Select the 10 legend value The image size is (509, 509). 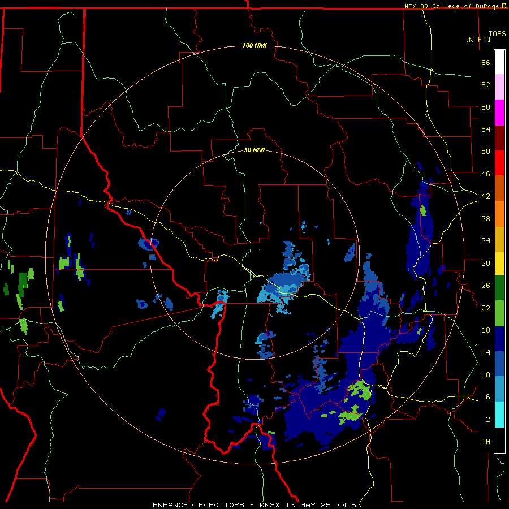tap(486, 374)
